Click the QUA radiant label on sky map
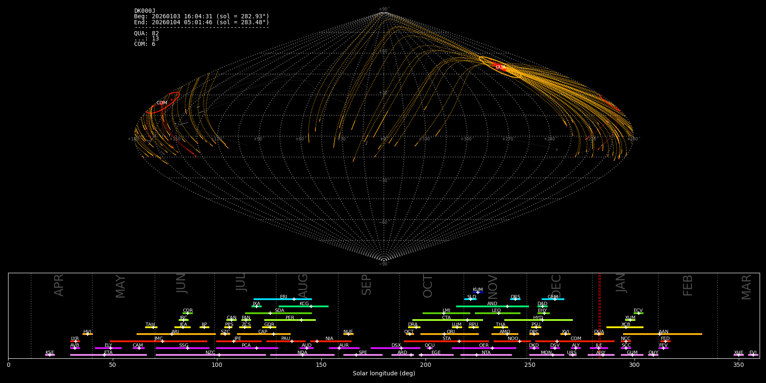This screenshot has height=383, width=766. point(500,67)
